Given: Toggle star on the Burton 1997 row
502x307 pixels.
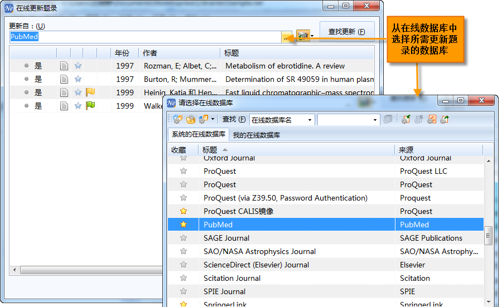Looking at the screenshot, I should 78,79.
